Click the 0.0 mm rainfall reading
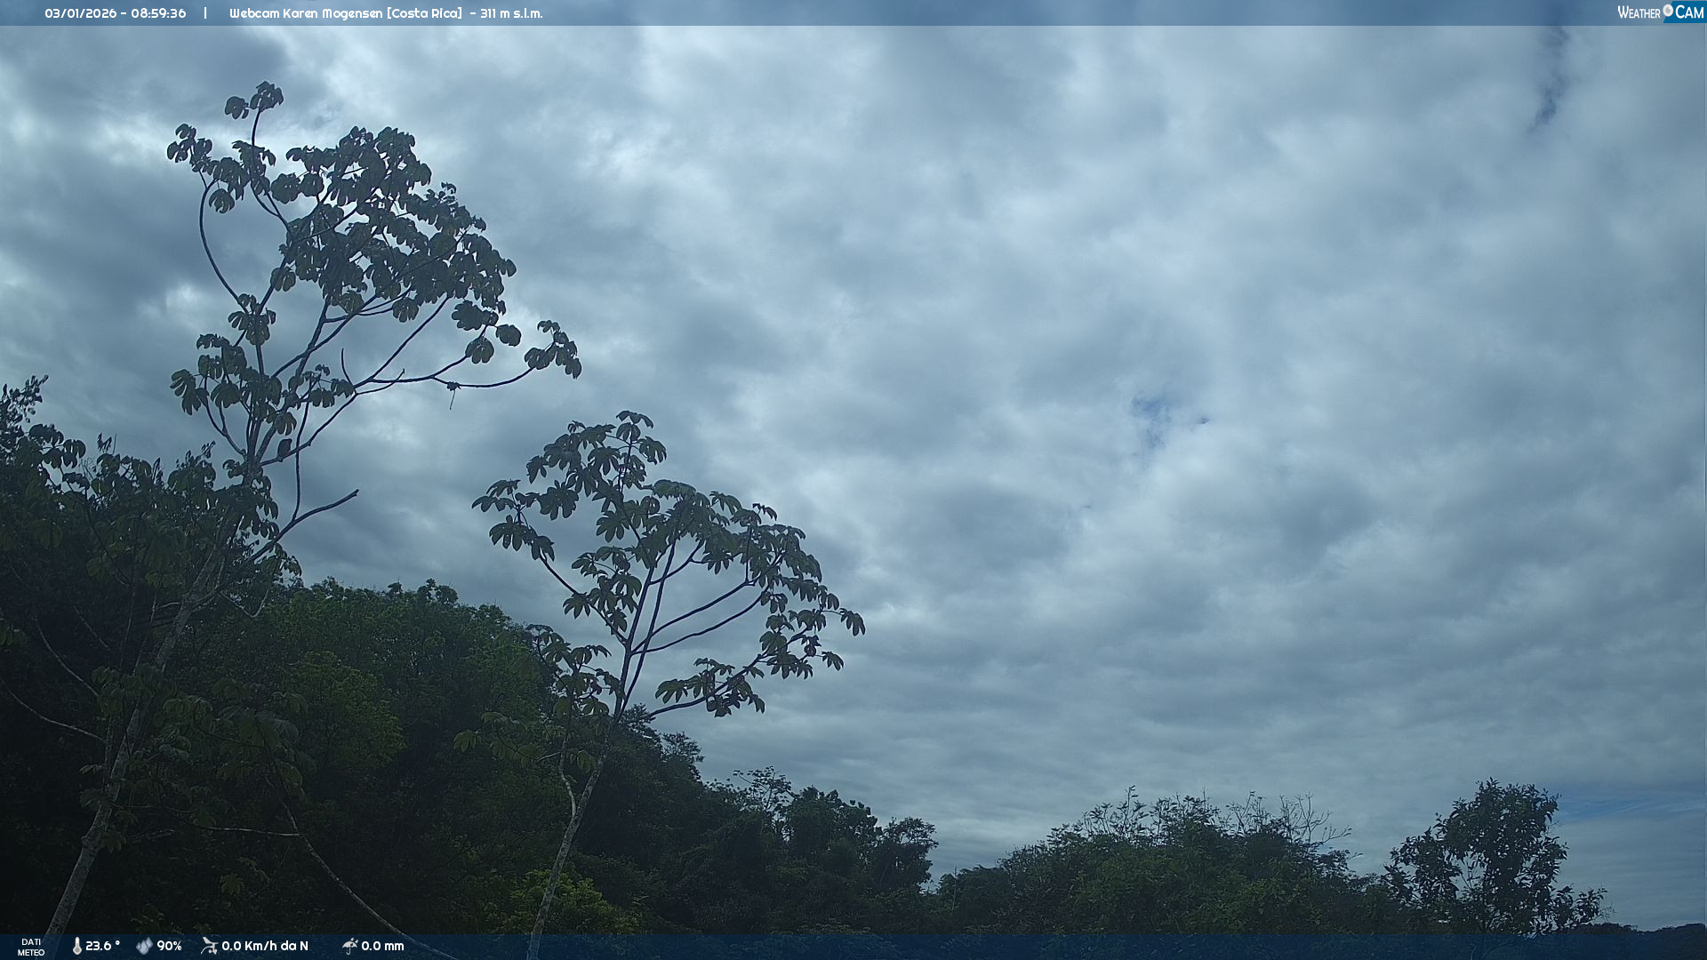 (x=382, y=946)
